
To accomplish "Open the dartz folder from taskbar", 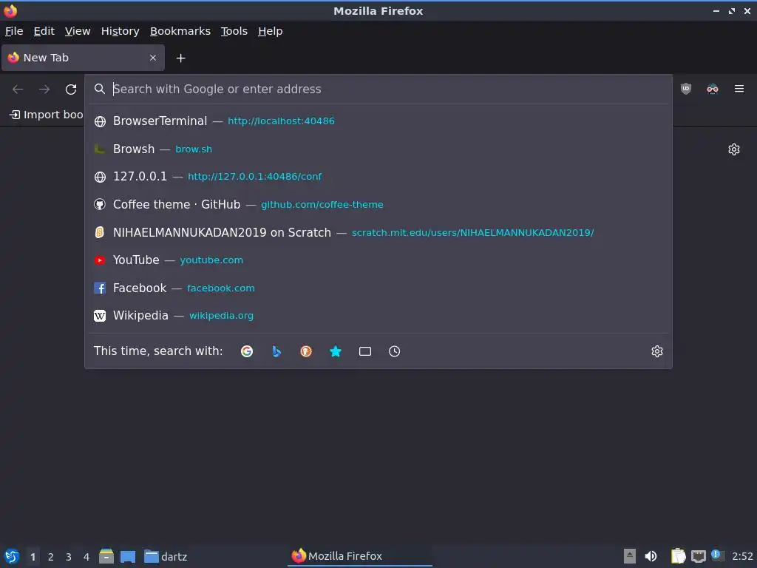I will (166, 556).
